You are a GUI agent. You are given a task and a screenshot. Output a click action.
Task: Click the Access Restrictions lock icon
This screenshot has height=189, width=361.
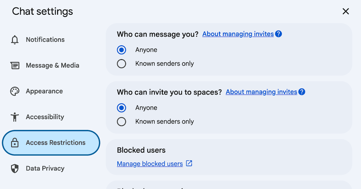(15, 143)
